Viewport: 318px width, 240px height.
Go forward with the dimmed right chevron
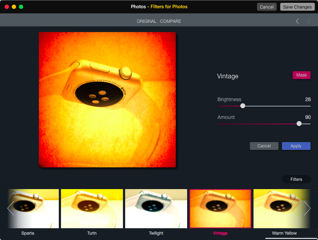[308, 21]
